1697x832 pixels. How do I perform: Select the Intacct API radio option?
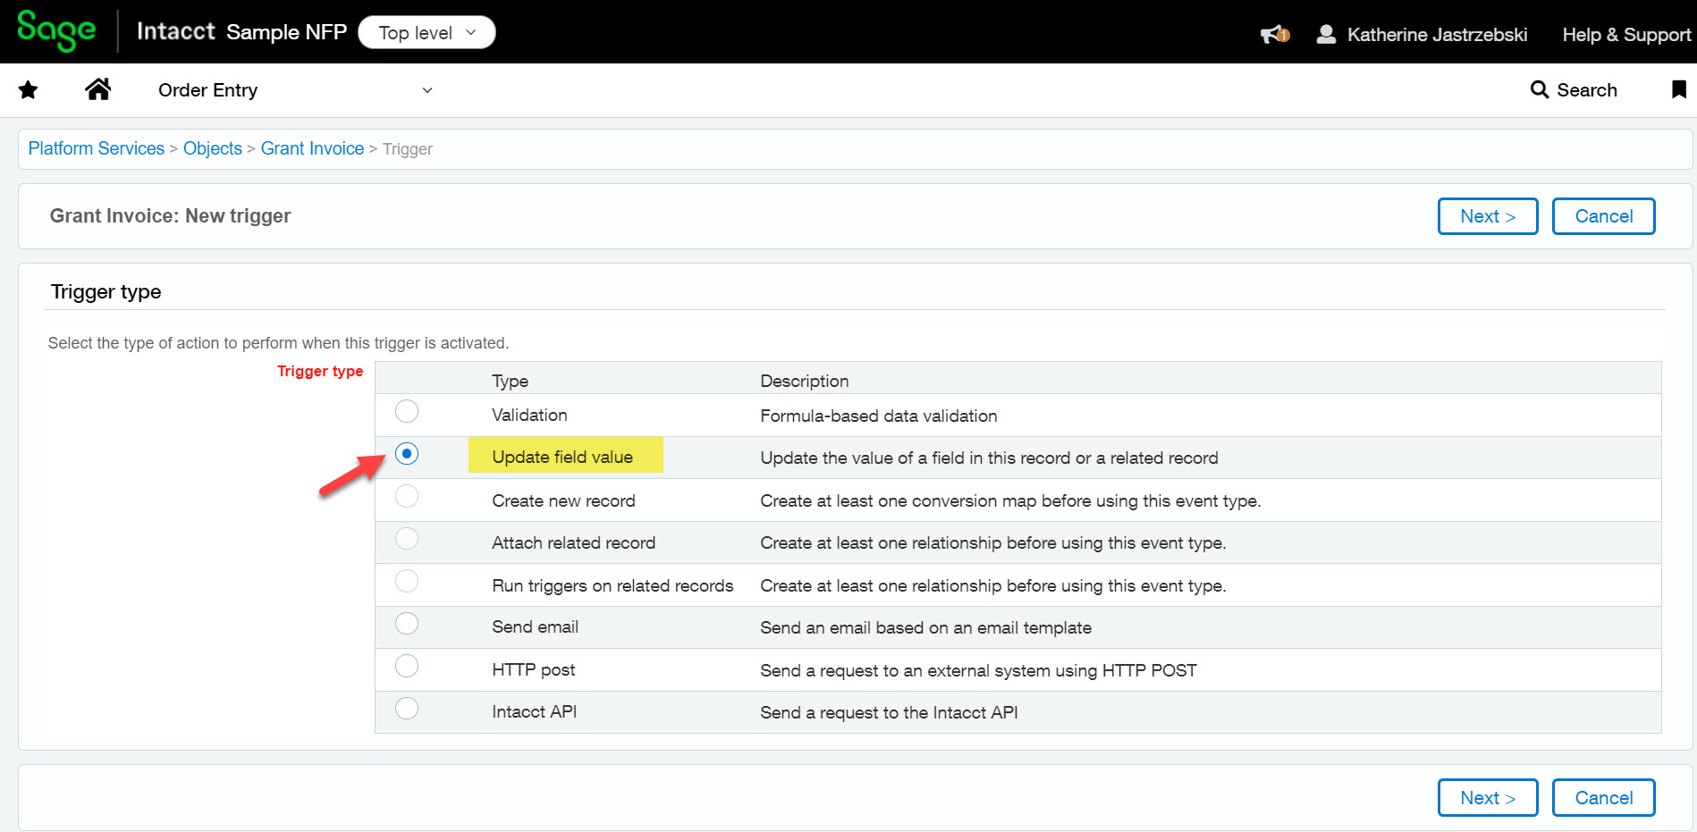pos(407,709)
